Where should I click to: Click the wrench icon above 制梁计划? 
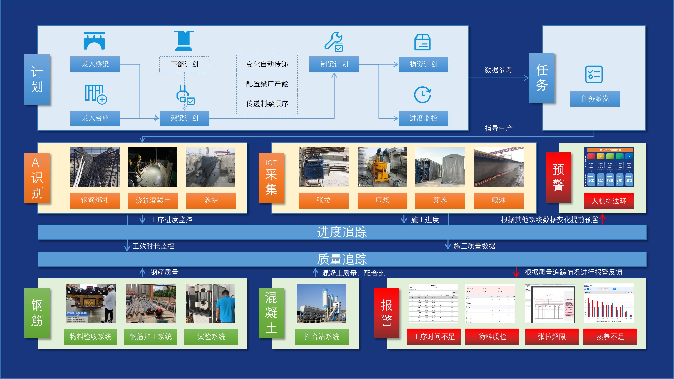334,41
